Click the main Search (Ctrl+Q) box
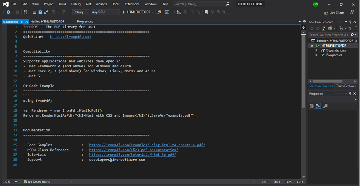This screenshot has width=363, height=186. point(202,4)
